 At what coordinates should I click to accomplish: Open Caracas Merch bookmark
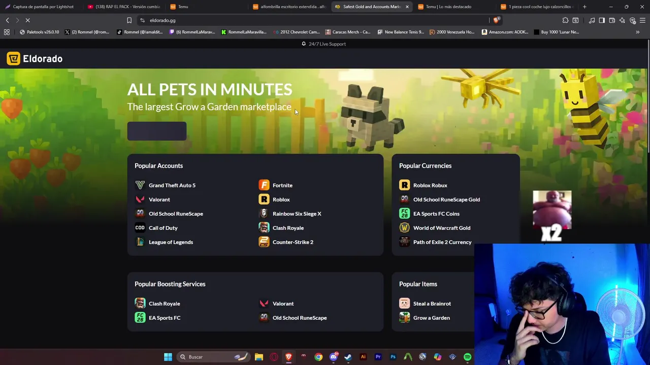[x=347, y=32]
